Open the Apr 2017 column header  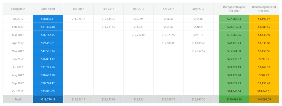tap(168, 9)
